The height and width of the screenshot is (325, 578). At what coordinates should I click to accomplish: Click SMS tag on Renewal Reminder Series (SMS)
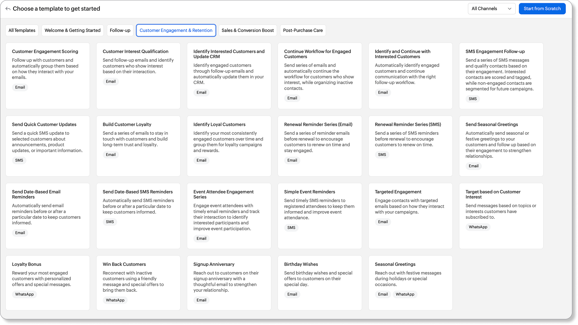click(x=382, y=155)
